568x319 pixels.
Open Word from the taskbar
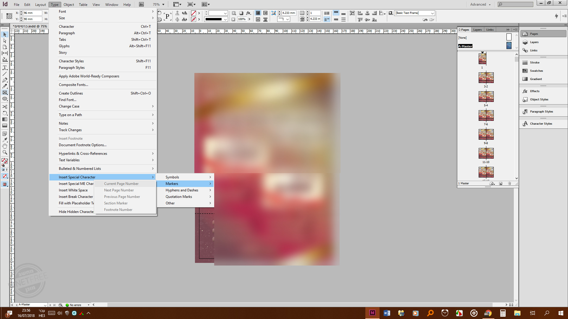[387, 313]
